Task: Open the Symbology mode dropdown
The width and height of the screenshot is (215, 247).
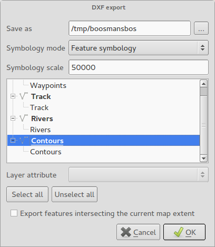Action: point(139,48)
